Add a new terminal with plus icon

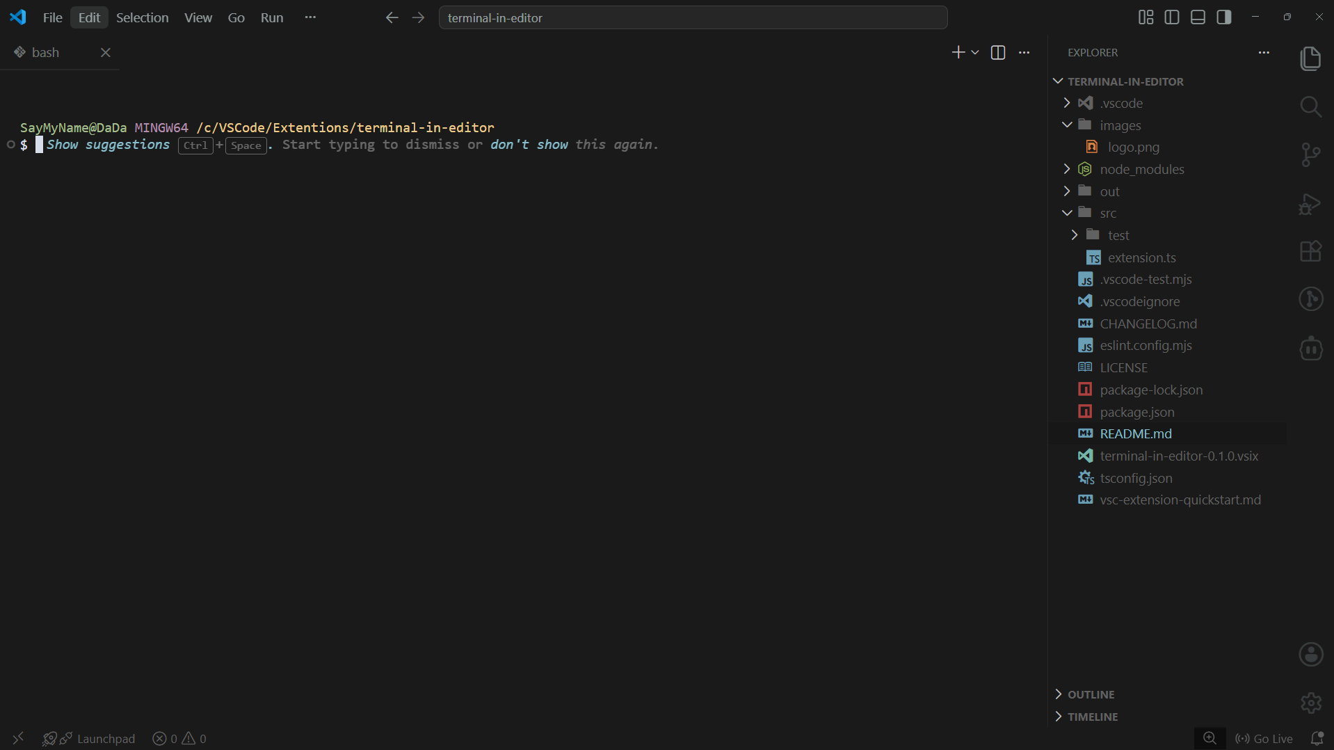pyautogui.click(x=958, y=52)
